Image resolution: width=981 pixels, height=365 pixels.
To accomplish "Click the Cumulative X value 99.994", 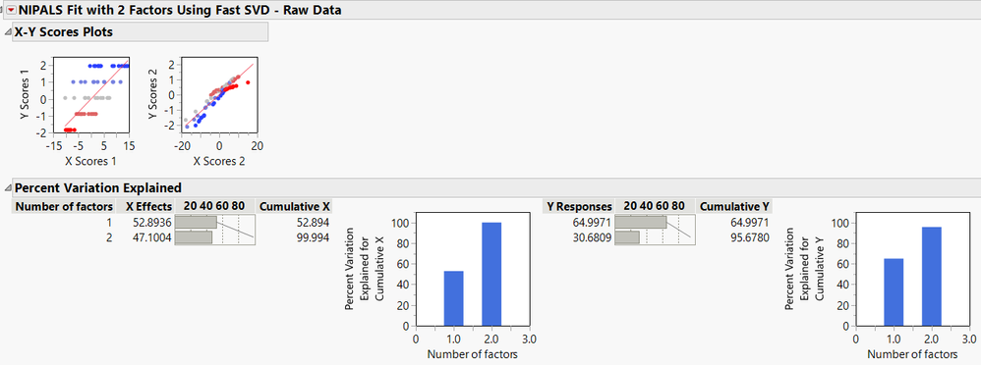I will pyautogui.click(x=313, y=236).
